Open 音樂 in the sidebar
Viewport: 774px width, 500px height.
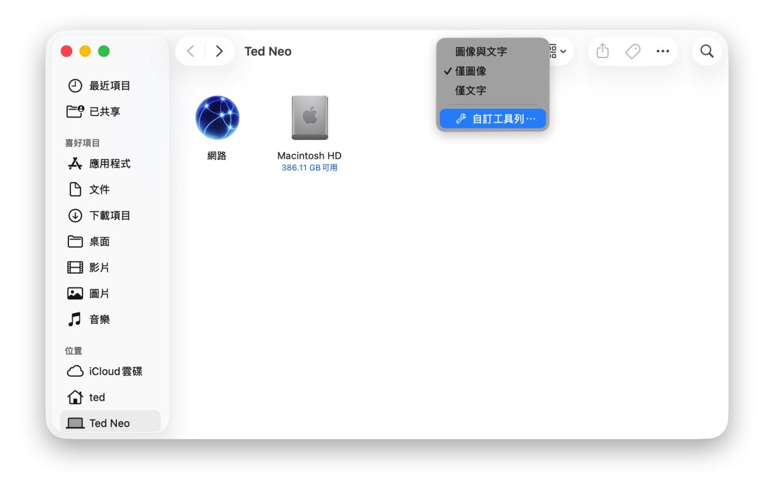110,319
